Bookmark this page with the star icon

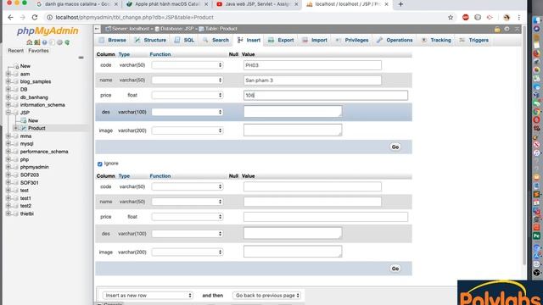(x=451, y=17)
